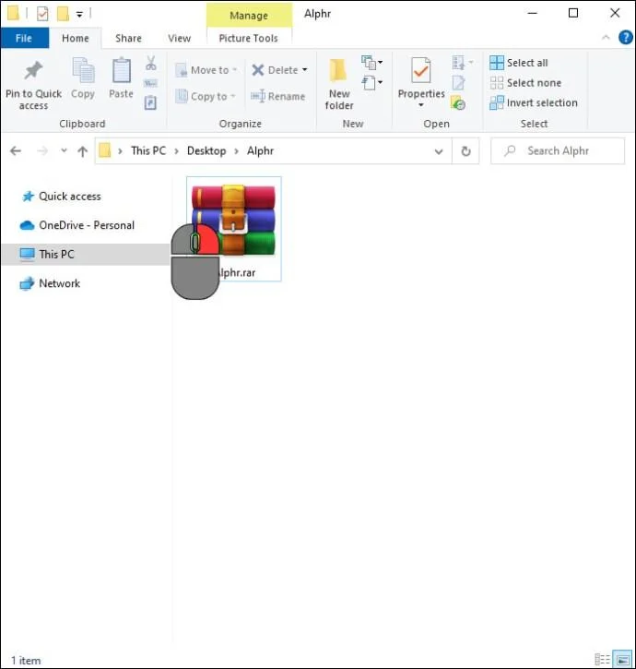Switch to details view in status bar
636x669 pixels.
(x=602, y=660)
